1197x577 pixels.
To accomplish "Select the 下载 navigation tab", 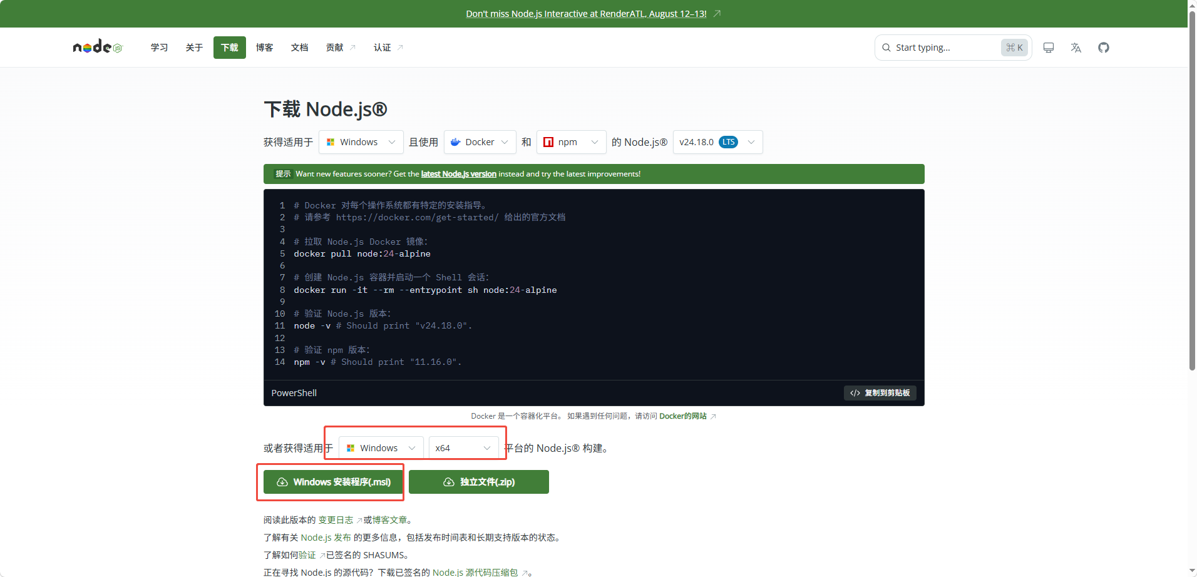I will coord(229,48).
